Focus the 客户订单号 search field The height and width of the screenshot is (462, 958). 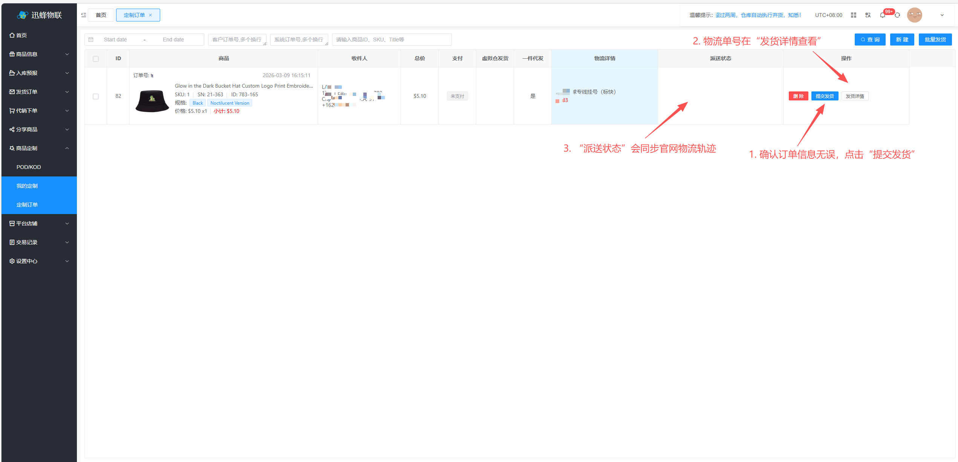coord(237,40)
